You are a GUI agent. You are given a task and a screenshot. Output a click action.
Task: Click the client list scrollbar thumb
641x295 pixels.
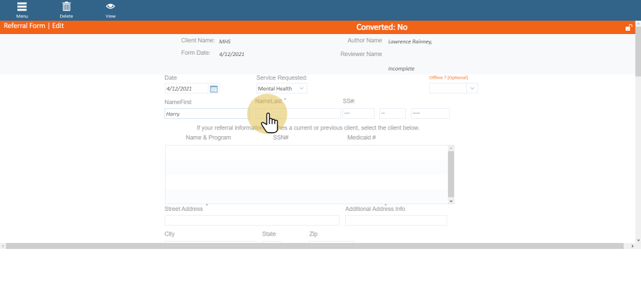[x=451, y=172]
